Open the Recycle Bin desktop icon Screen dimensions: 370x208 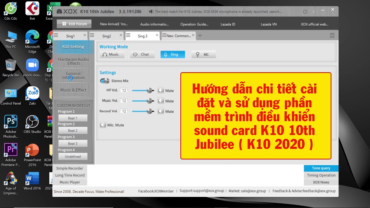(11, 68)
